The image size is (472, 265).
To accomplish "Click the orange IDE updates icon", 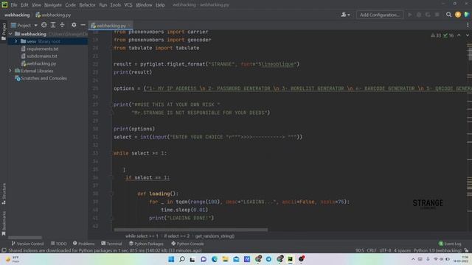I will tap(458, 15).
